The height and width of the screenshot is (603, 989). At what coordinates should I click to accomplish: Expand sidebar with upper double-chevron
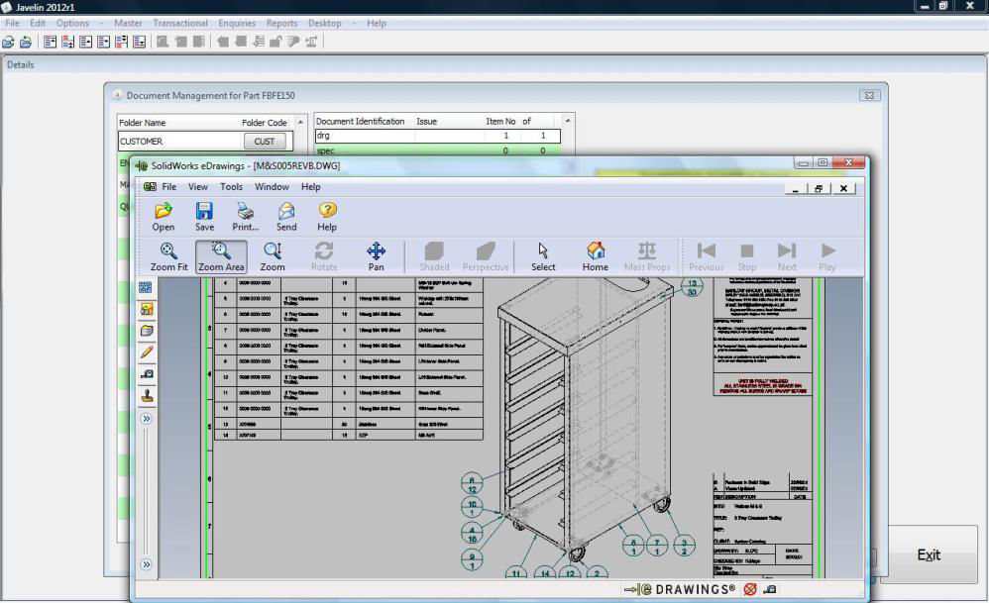pos(147,419)
